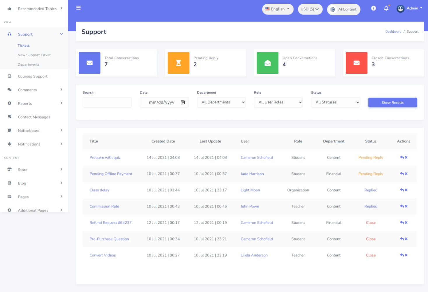Close the Commission Rate ticket

[x=406, y=206]
